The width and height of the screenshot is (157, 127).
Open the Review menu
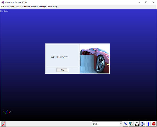click(x=34, y=7)
